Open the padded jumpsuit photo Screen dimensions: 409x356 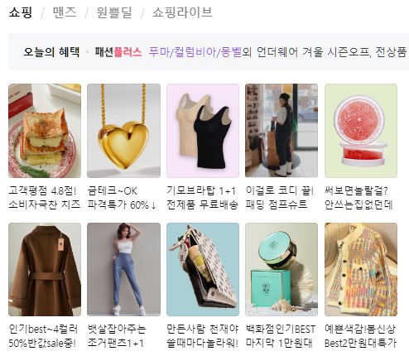click(281, 131)
